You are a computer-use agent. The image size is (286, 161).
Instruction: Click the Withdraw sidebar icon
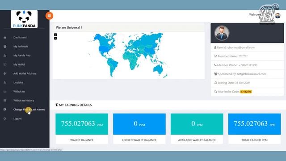pyautogui.click(x=5, y=91)
